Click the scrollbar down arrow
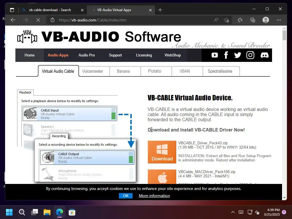292x219 pixels. [x=284, y=198]
